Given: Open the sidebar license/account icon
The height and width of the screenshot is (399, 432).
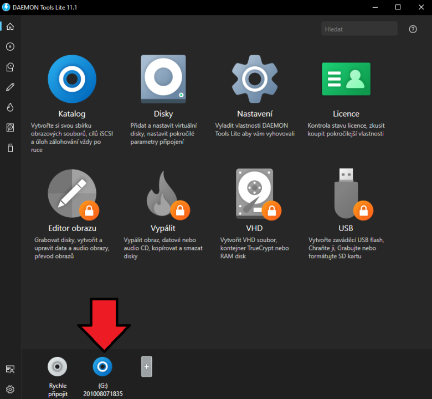Looking at the screenshot, I should [10, 369].
